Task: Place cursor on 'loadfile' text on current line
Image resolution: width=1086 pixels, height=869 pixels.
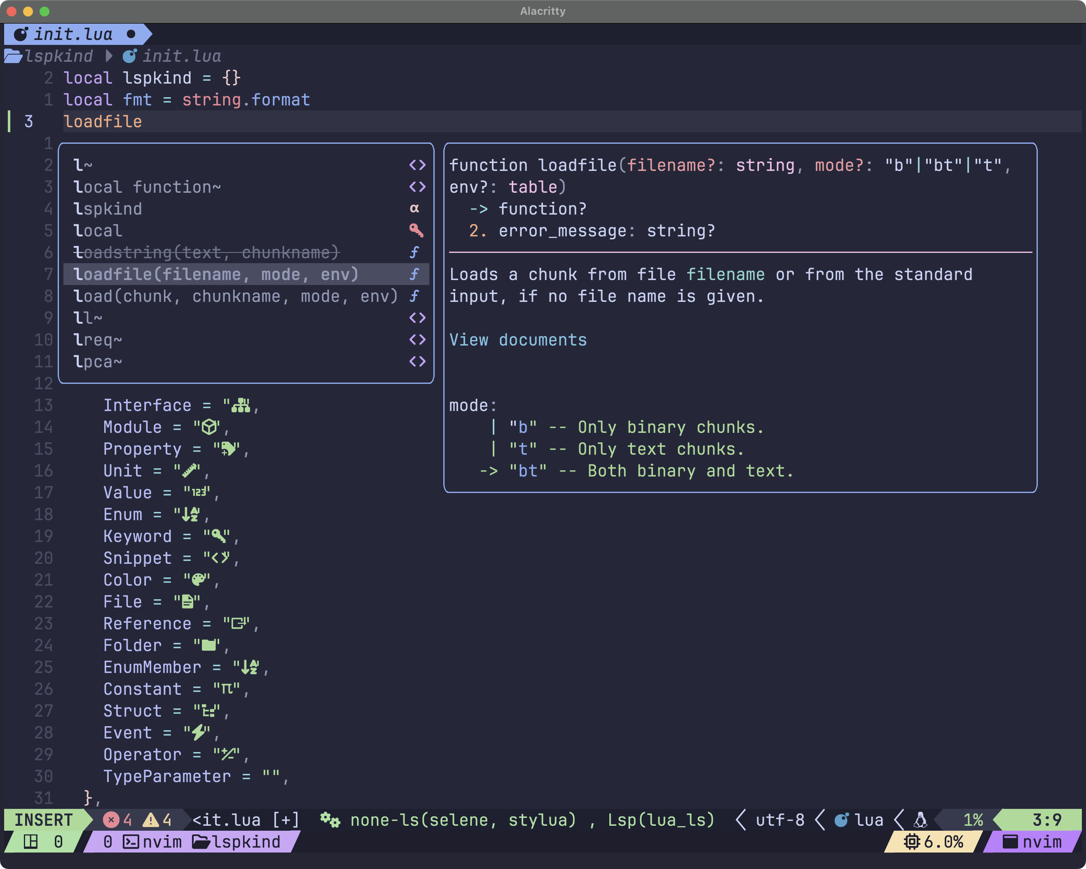Action: tap(103, 121)
